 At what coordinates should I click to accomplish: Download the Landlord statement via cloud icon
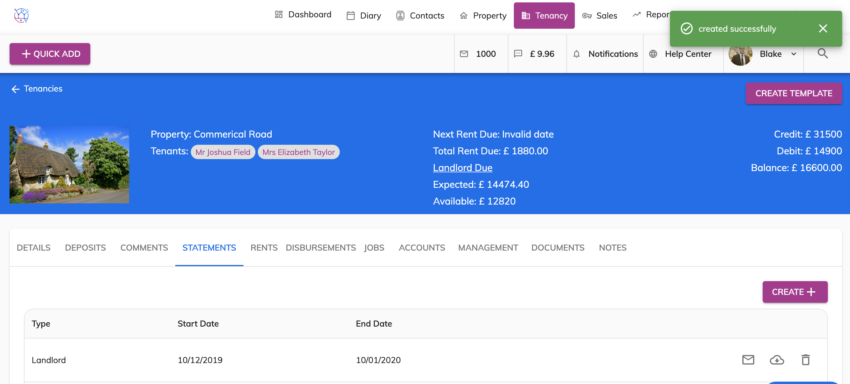(x=777, y=359)
